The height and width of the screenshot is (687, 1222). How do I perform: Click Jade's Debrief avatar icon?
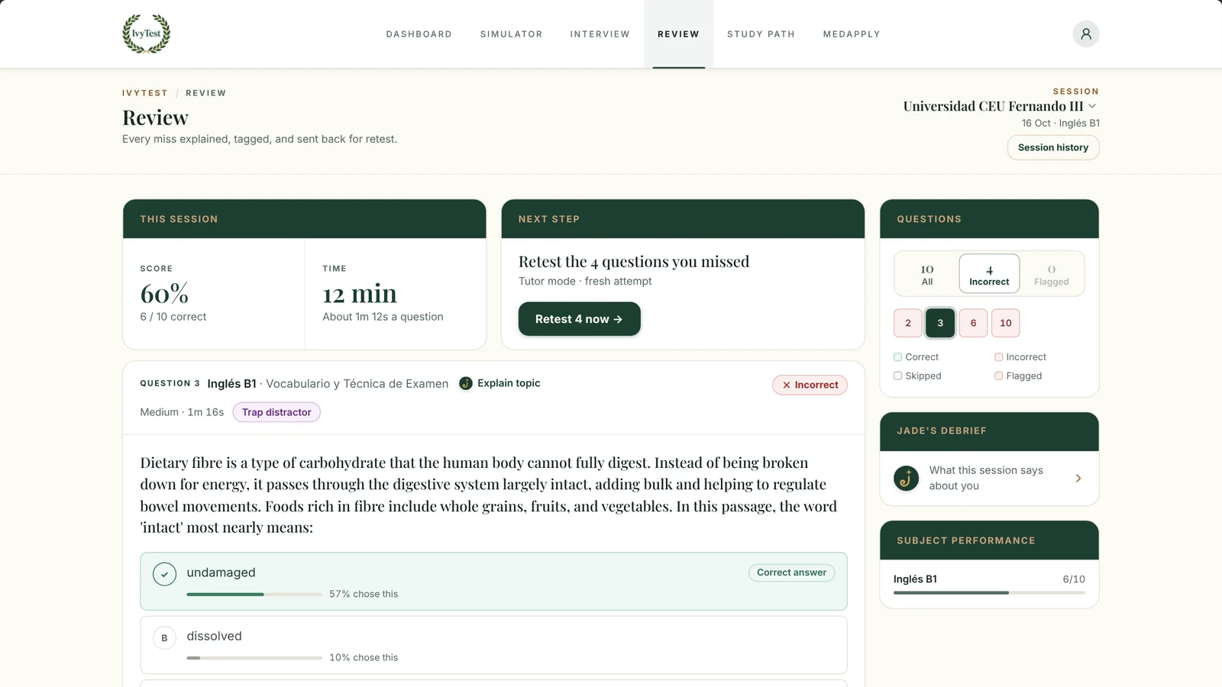(907, 478)
